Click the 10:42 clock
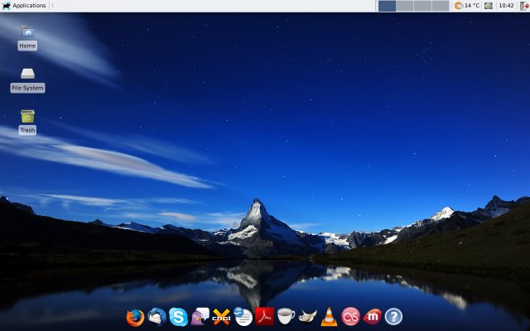The image size is (530, 331). (x=506, y=6)
